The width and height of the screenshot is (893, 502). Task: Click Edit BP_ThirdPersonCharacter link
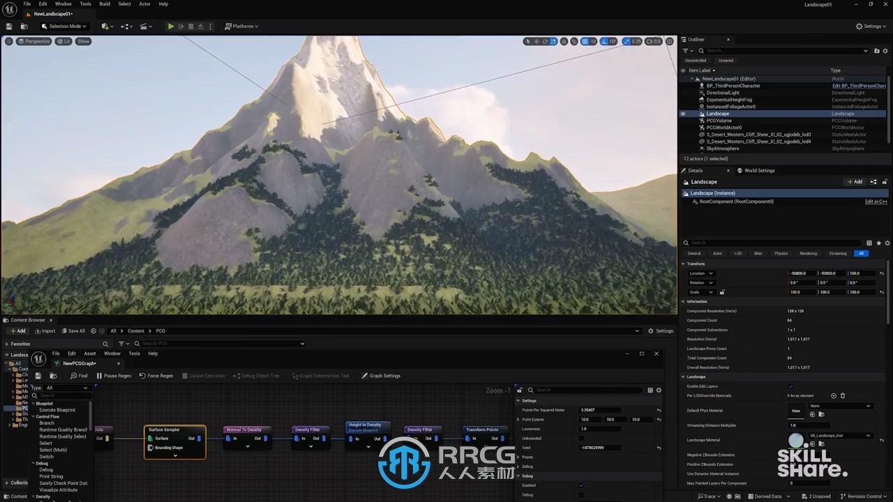click(859, 86)
